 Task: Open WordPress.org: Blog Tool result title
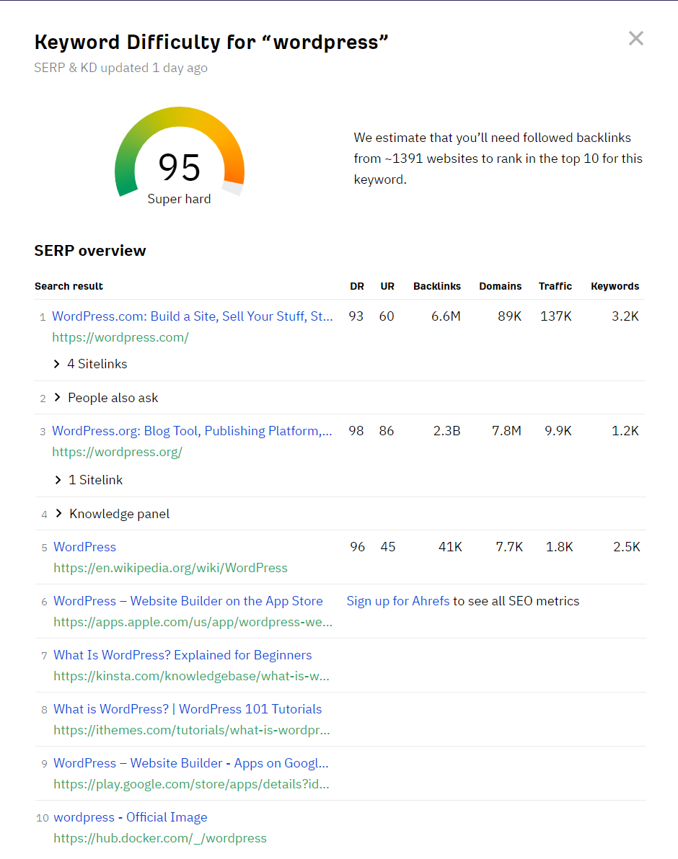pyautogui.click(x=192, y=431)
